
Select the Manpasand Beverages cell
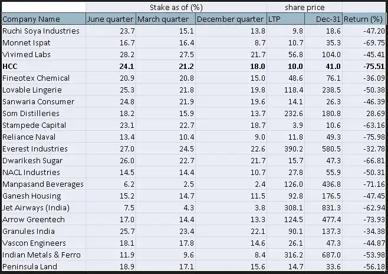(43, 184)
